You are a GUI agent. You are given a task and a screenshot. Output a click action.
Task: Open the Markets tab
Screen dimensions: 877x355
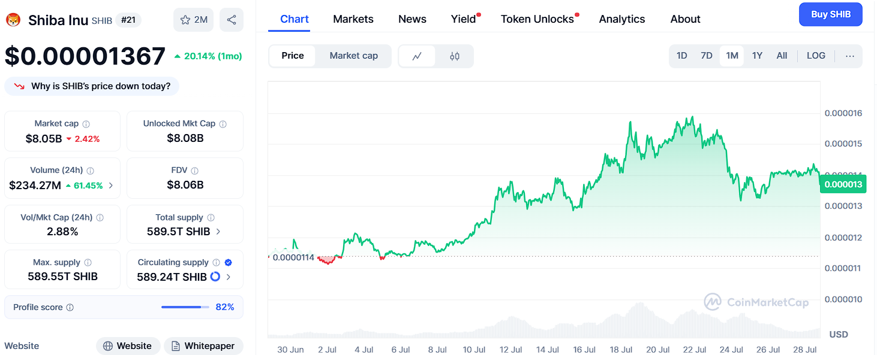[353, 19]
